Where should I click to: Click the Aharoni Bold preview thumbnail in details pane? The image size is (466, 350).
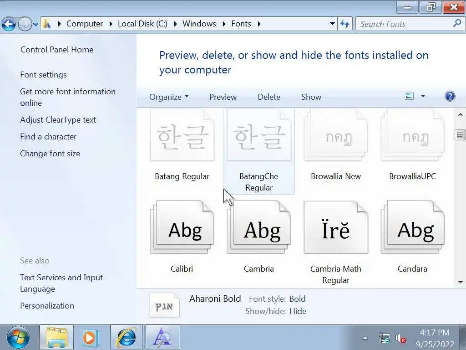coord(164,305)
